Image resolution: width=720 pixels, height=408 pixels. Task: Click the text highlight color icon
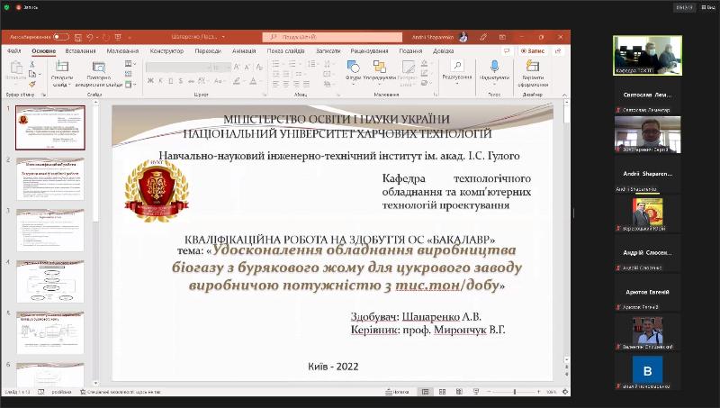coord(237,81)
